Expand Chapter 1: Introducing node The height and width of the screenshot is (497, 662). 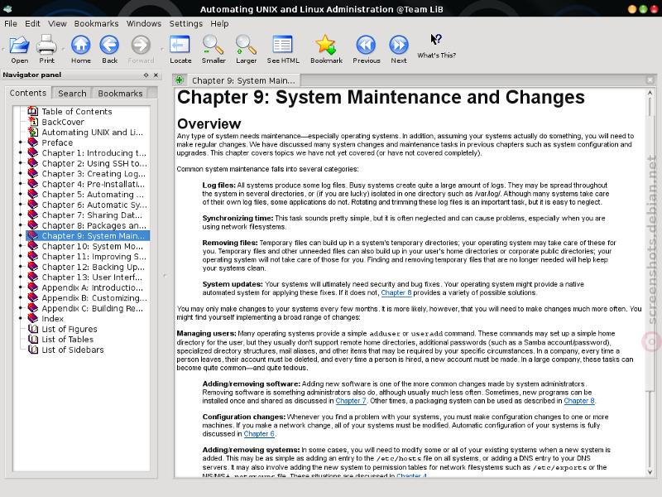tap(20, 152)
